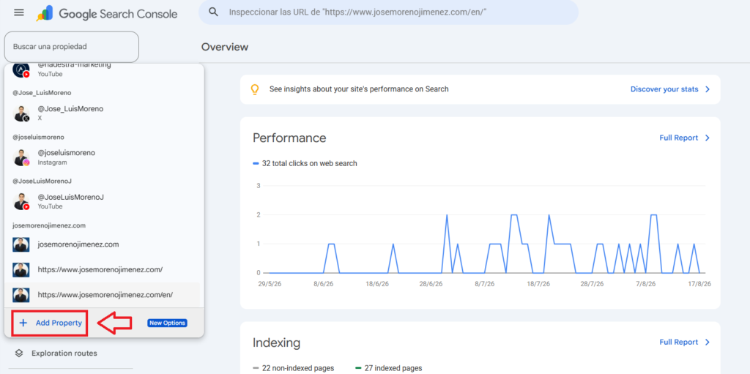Viewport: 750px width, 374px height.
Task: Click the 27 indexed pages legend
Action: coord(389,368)
